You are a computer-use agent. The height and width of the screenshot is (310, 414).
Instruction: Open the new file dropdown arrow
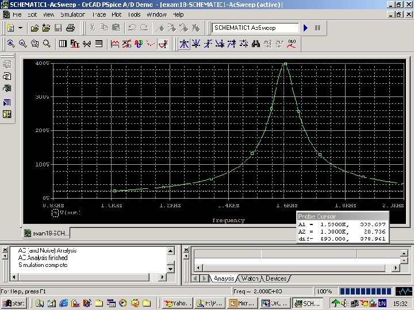(x=21, y=28)
